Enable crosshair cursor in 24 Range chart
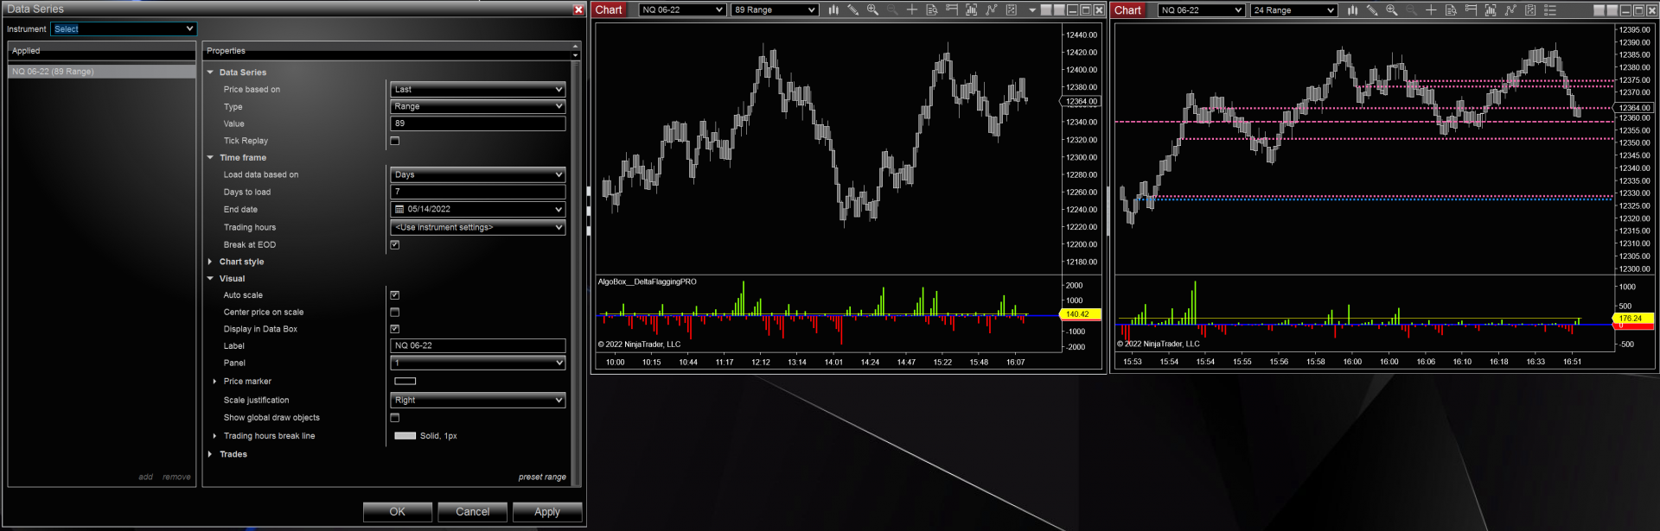Viewport: 1660px width, 531px height. (x=1431, y=9)
